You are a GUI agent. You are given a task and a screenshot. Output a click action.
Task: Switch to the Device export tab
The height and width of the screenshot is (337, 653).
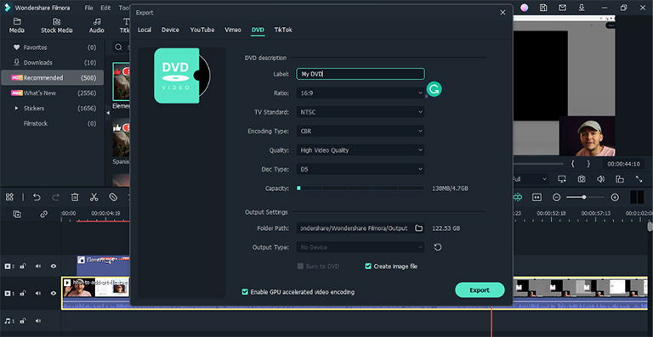coord(170,30)
